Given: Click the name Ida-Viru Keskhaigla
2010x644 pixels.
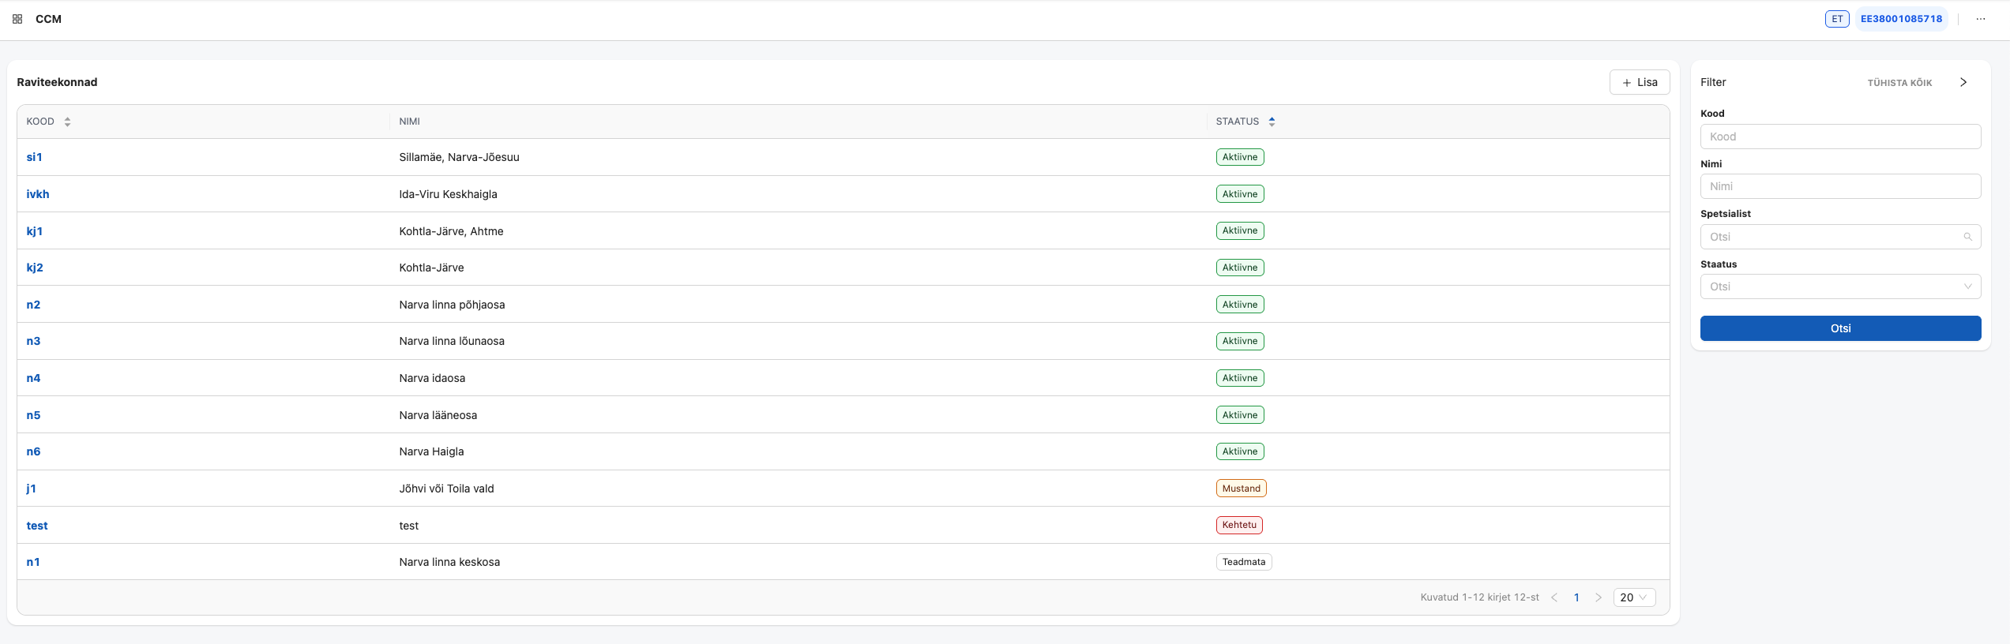Looking at the screenshot, I should 448,194.
